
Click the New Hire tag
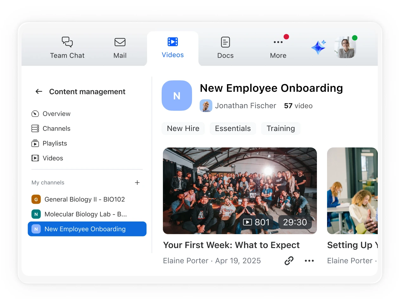pos(183,128)
